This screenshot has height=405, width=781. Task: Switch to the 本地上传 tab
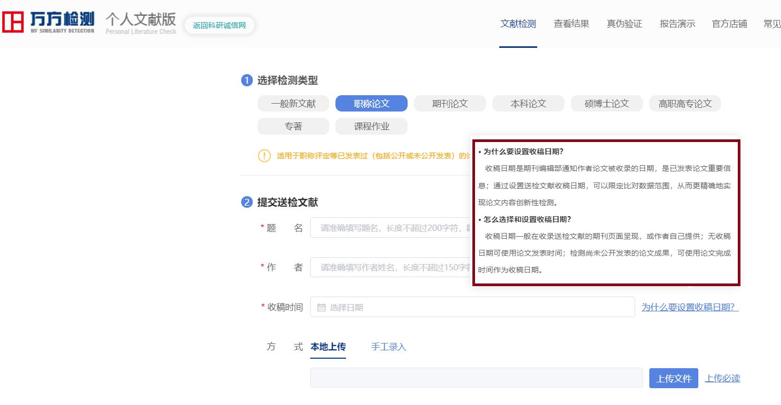(328, 347)
